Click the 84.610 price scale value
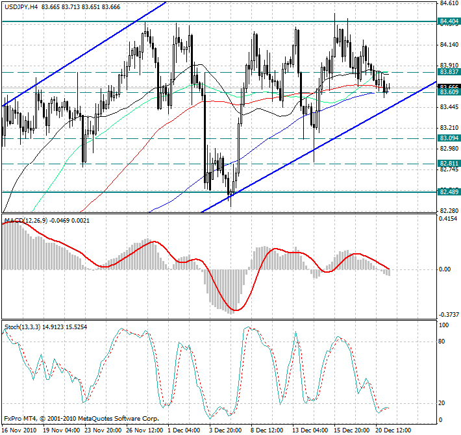This screenshot has height=435, width=461. 449,3
